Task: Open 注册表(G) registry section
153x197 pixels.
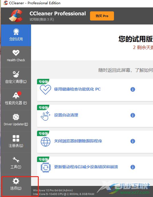Action: point(16,142)
